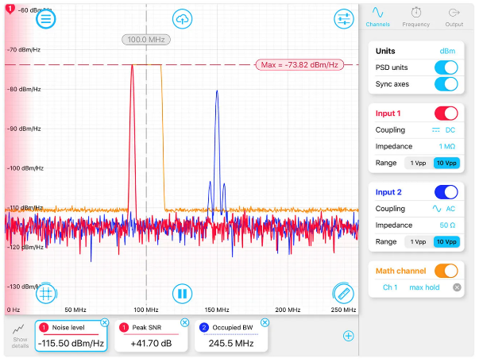
Task: Change Input 2 impedance 50 Ω setting
Action: (447, 225)
